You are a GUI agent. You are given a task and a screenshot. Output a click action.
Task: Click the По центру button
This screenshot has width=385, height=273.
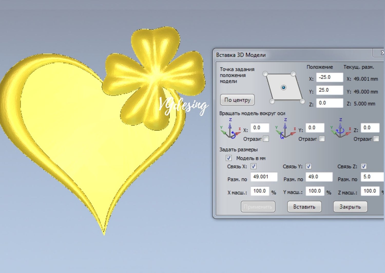[x=237, y=100]
